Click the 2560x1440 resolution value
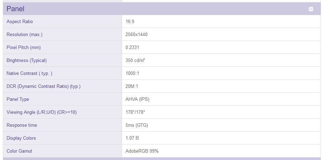 pos(136,34)
